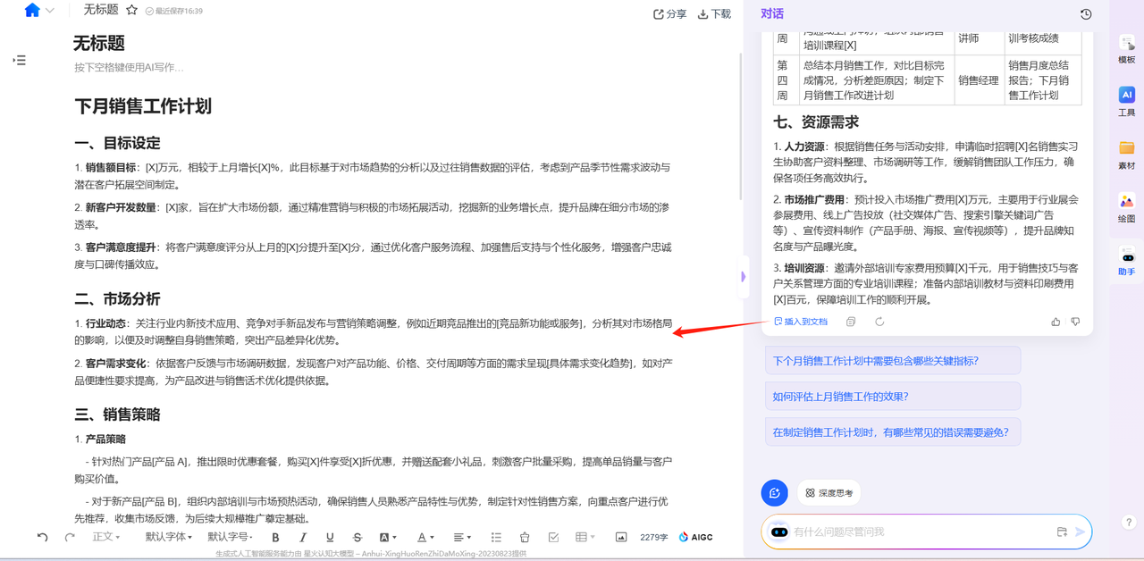Image resolution: width=1144 pixels, height=561 pixels.
Task: Open 模板 templates sidebar item
Action: click(1127, 49)
